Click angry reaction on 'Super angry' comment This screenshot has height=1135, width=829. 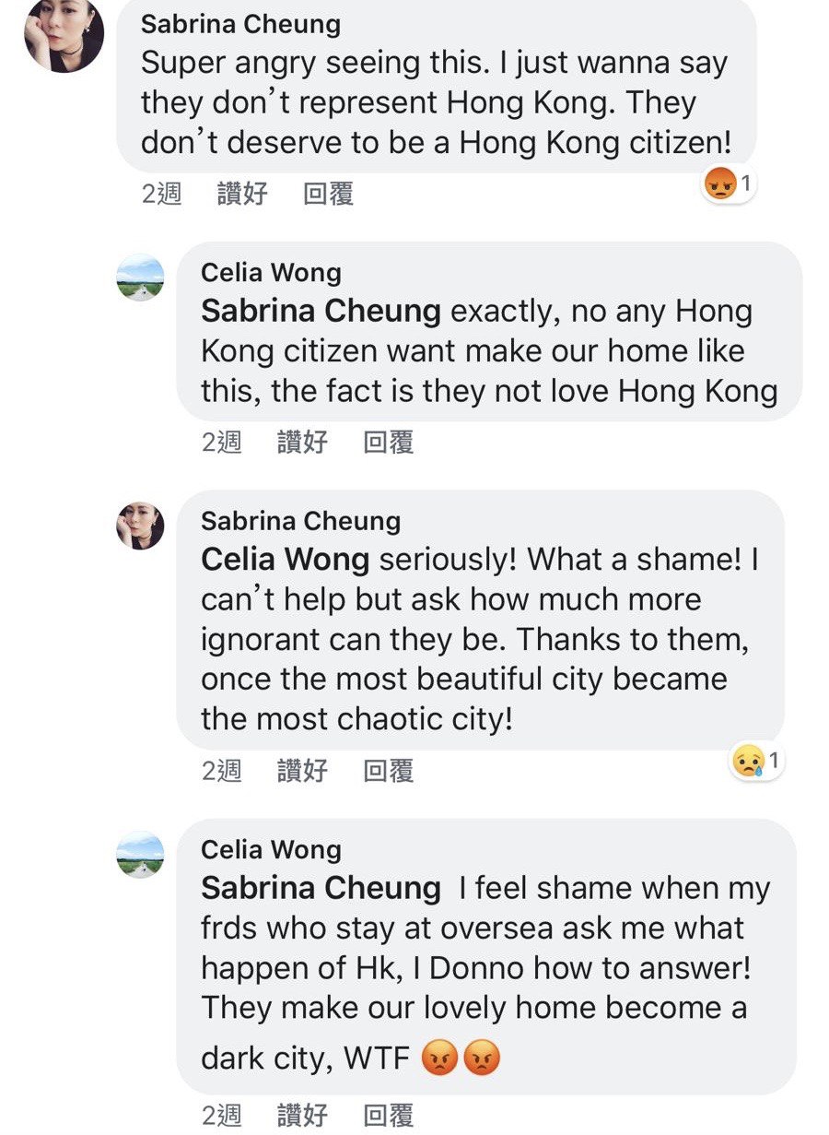pyautogui.click(x=718, y=183)
